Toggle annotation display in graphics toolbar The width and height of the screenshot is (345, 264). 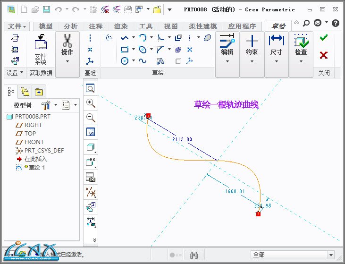pyautogui.click(x=91, y=162)
